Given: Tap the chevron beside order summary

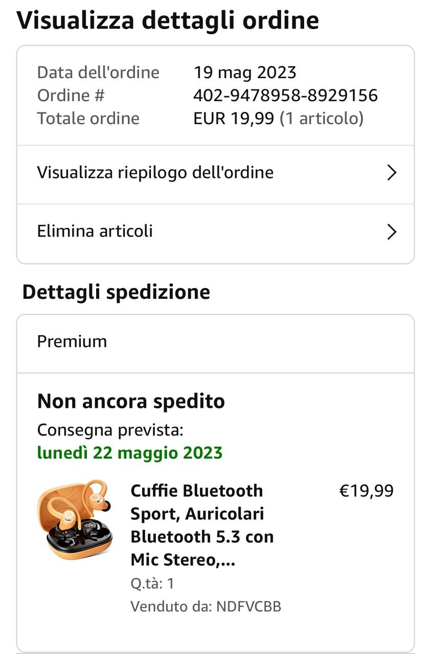Looking at the screenshot, I should click(x=392, y=173).
